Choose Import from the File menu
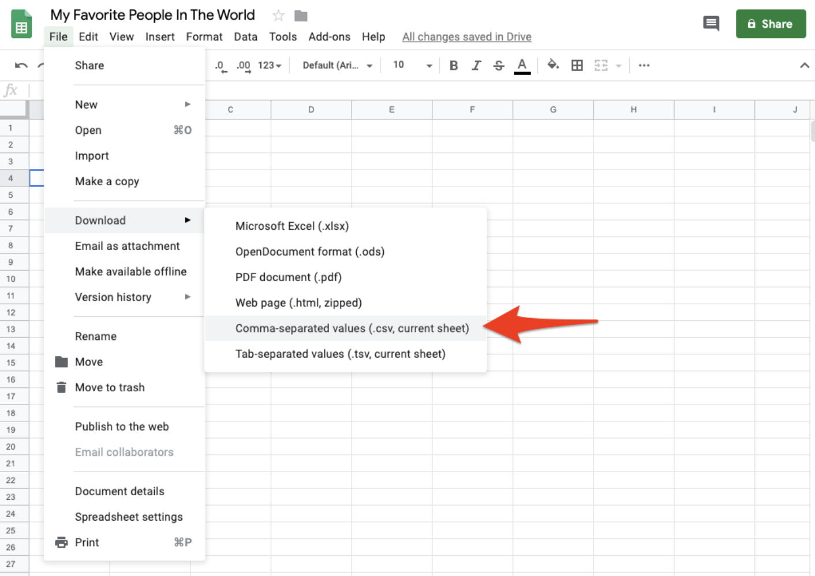The image size is (815, 576). point(125,155)
